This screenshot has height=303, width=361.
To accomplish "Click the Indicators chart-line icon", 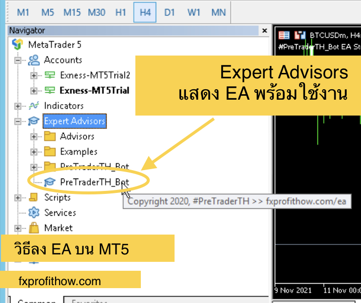I will click(x=34, y=106).
